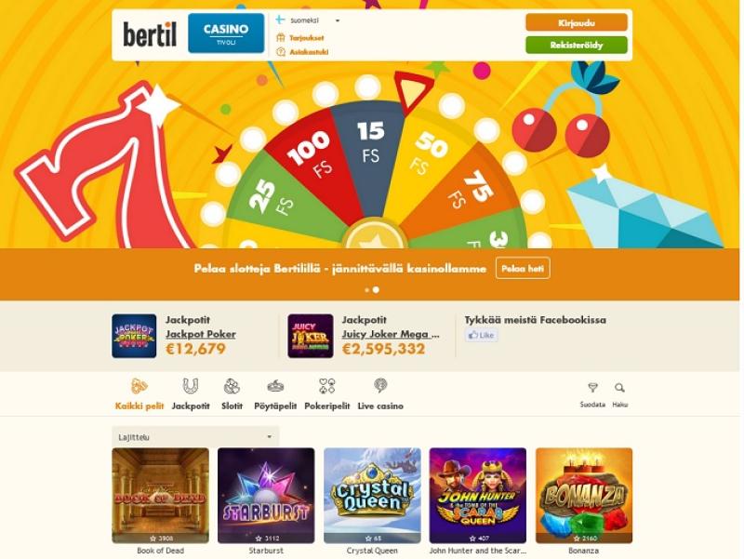Click the bertil logo
The image size is (744, 559).
pos(150,34)
